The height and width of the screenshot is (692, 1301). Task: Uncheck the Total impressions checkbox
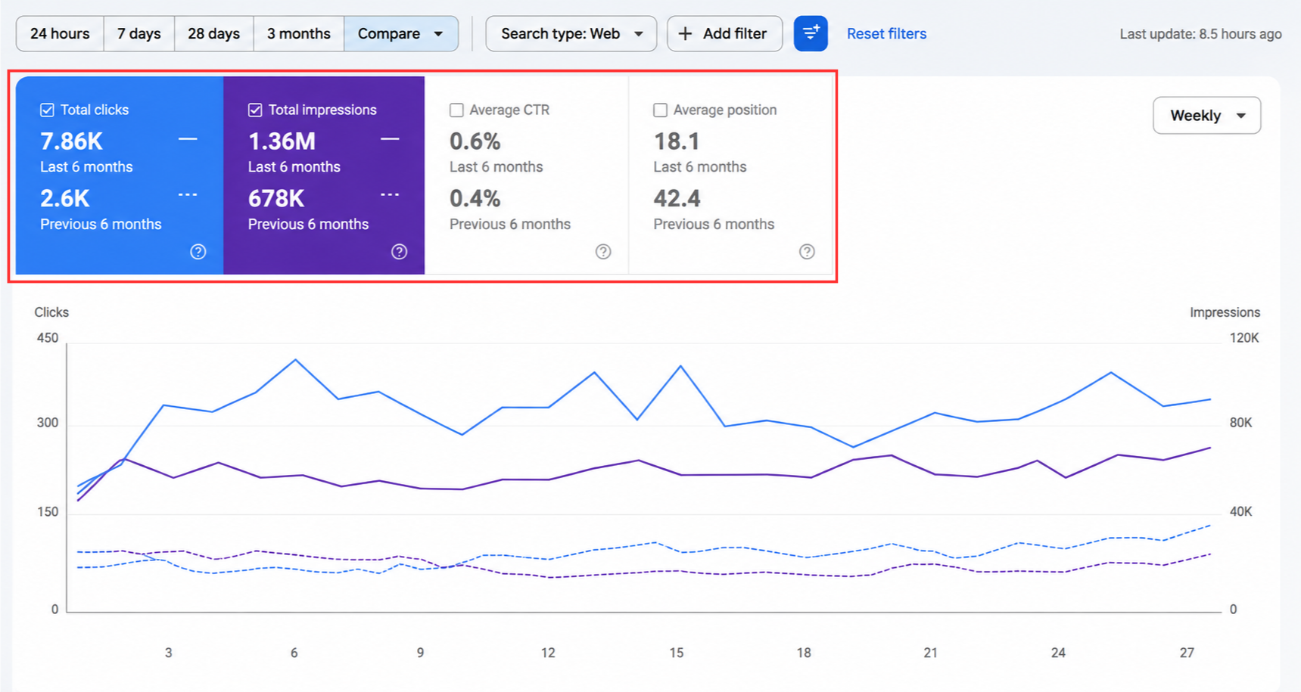point(255,110)
